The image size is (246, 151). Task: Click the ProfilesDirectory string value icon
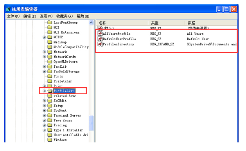pyautogui.click(x=100, y=44)
